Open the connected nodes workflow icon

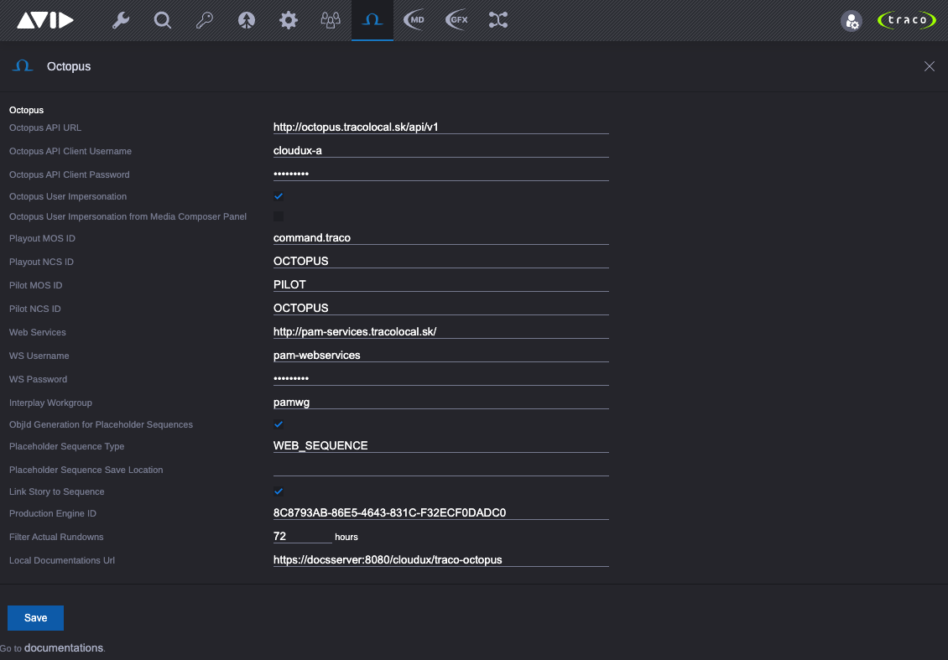pos(498,21)
